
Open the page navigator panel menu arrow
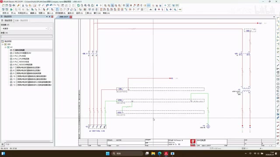click(47, 17)
